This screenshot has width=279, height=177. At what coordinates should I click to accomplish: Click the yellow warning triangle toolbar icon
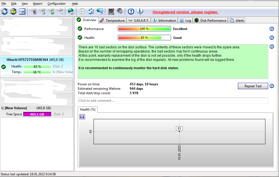(x=13, y=11)
